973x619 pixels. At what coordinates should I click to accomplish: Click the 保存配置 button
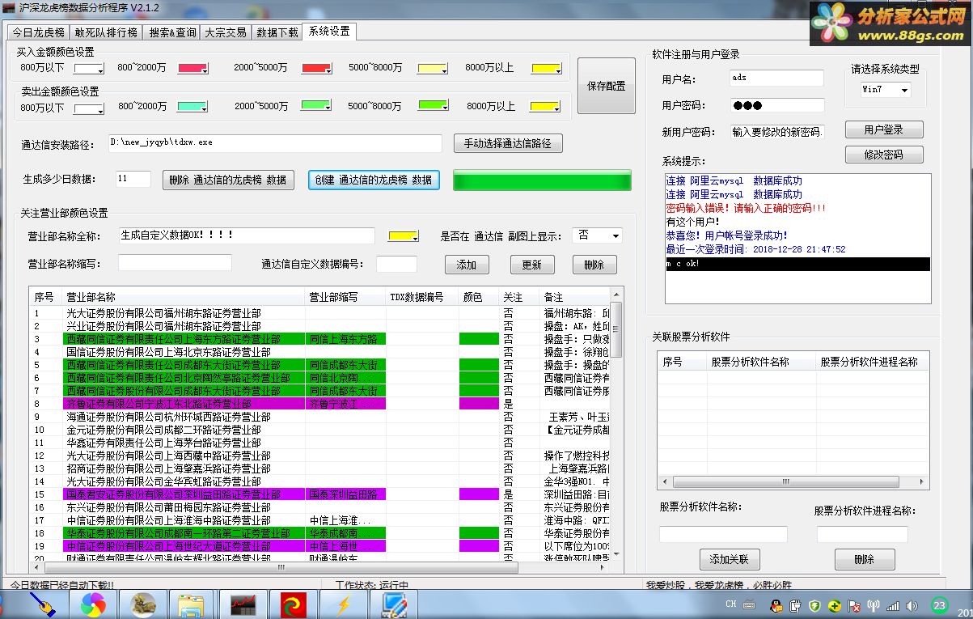[x=607, y=86]
